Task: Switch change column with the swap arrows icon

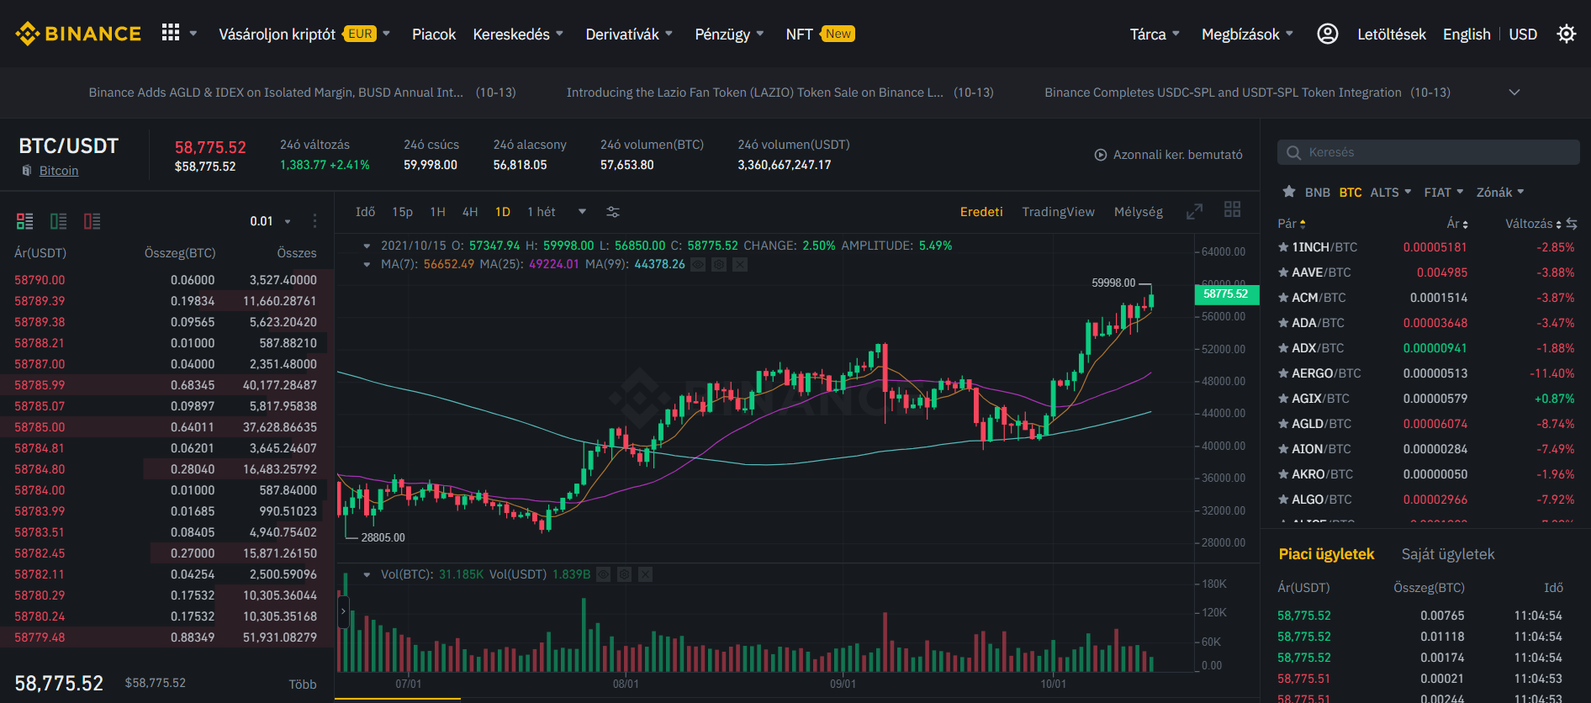Action: tap(1572, 224)
